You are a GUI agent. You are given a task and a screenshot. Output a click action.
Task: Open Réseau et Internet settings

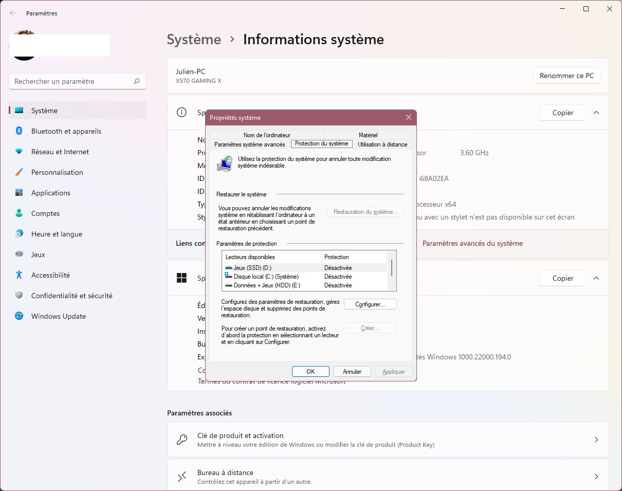pos(78,152)
